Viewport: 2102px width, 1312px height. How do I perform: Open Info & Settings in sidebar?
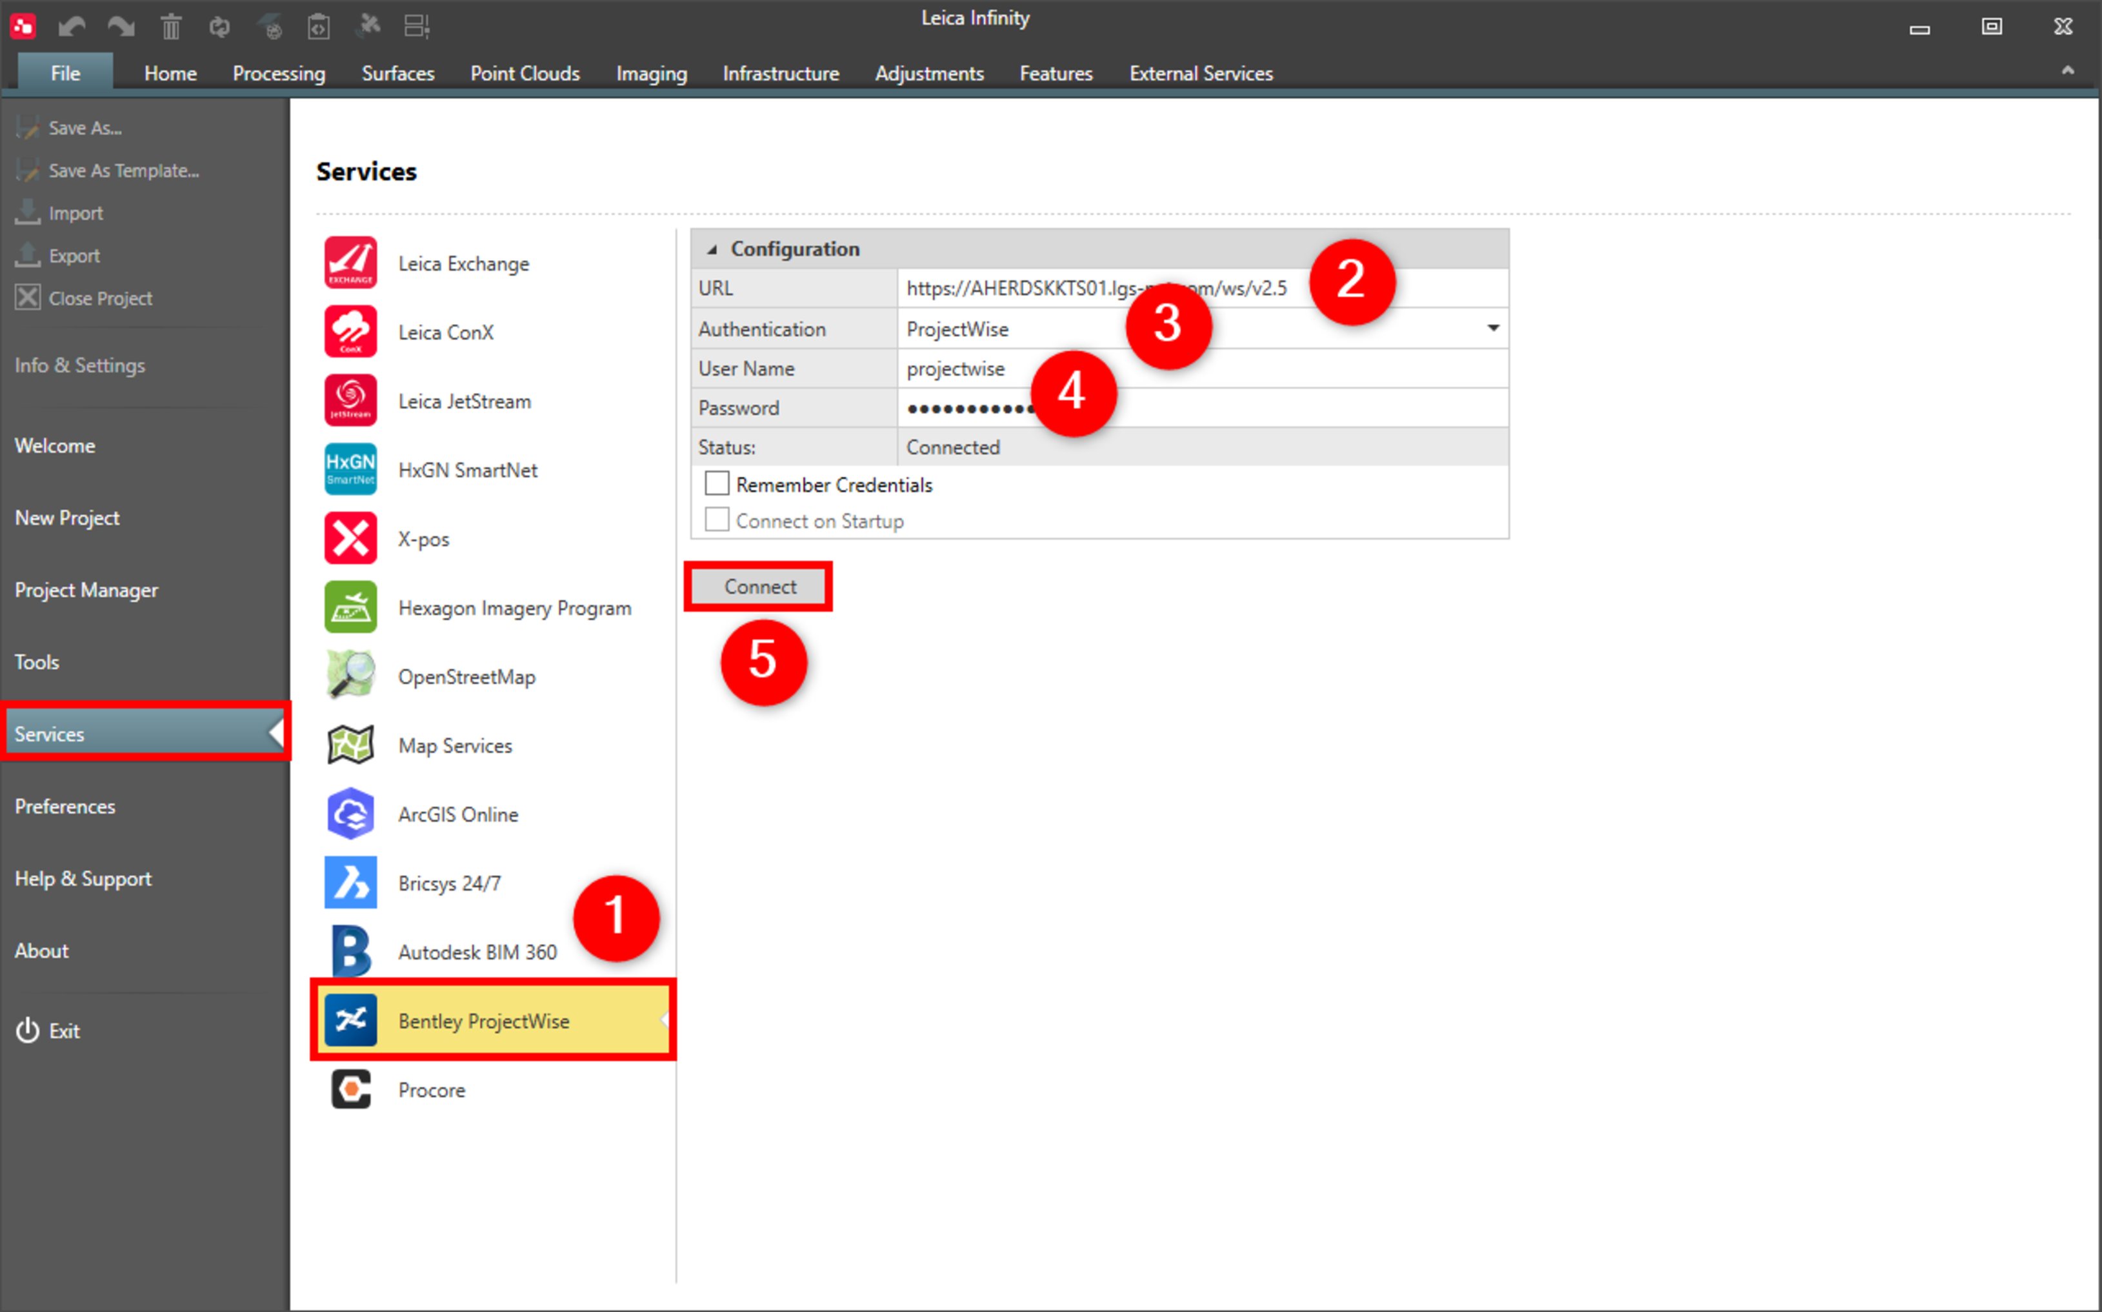(80, 365)
